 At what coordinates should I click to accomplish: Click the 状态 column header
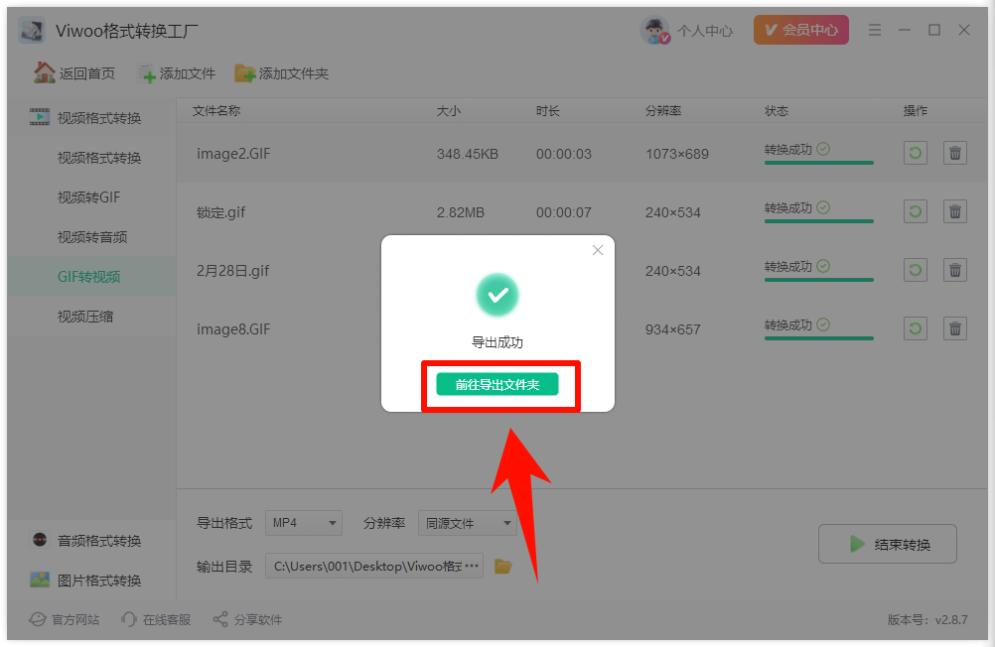click(777, 111)
